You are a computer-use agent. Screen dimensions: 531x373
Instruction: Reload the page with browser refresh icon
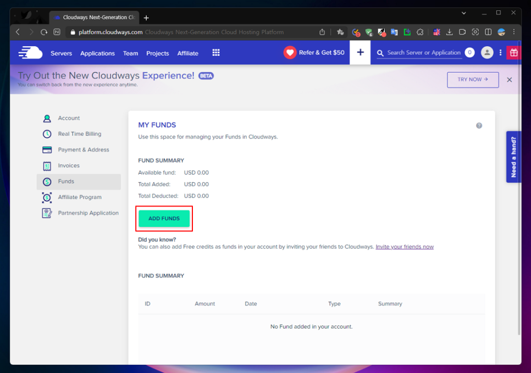(x=44, y=32)
